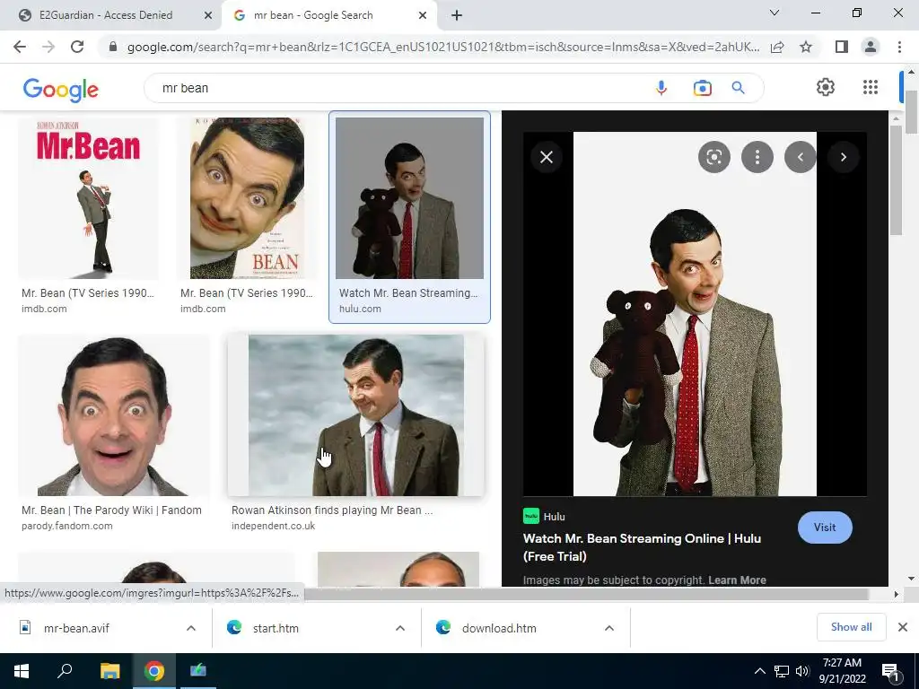Click the page vertical scrollbar thumb

[x=910, y=111]
